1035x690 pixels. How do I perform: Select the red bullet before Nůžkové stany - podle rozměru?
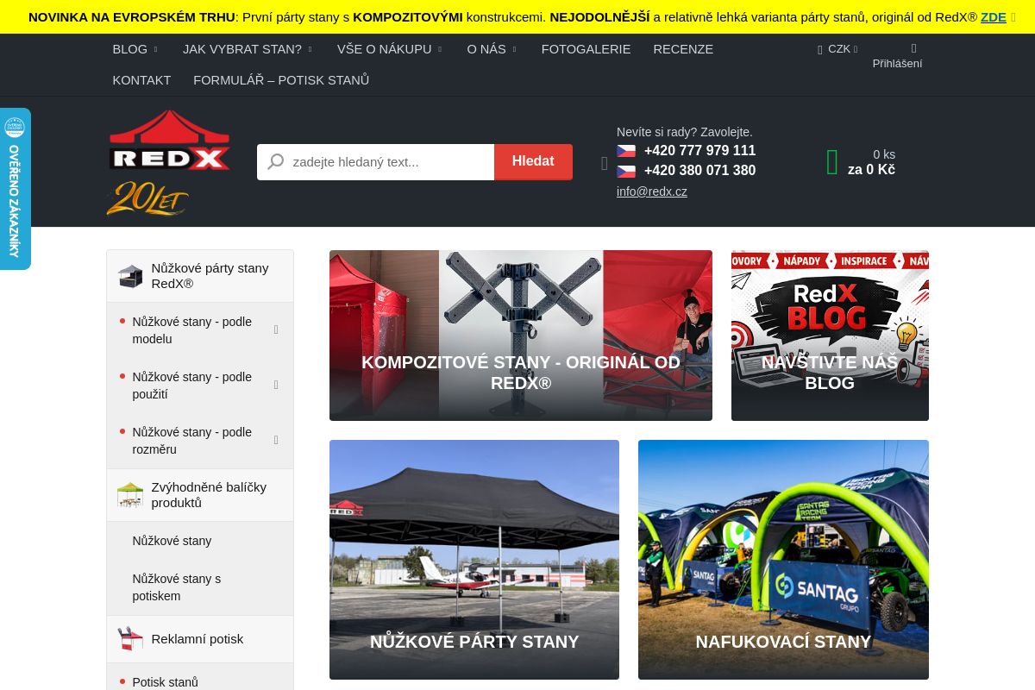tap(122, 431)
